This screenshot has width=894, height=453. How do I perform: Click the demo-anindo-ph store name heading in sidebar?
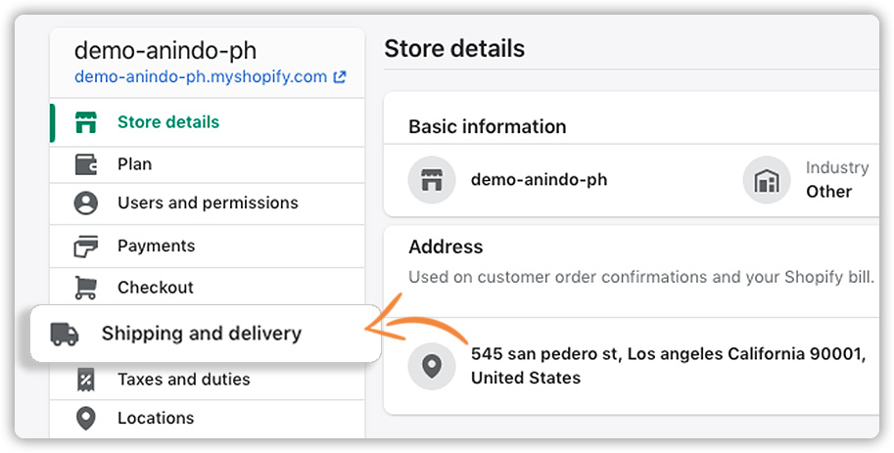[165, 51]
